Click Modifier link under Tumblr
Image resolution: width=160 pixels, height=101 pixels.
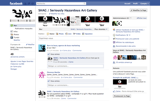pos(17,40)
